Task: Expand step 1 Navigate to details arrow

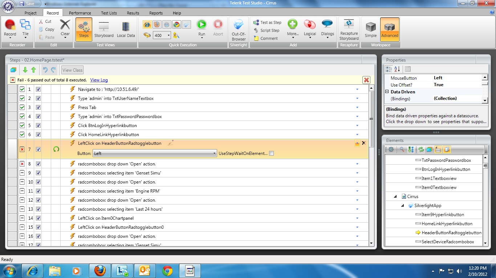Action: click(357, 89)
